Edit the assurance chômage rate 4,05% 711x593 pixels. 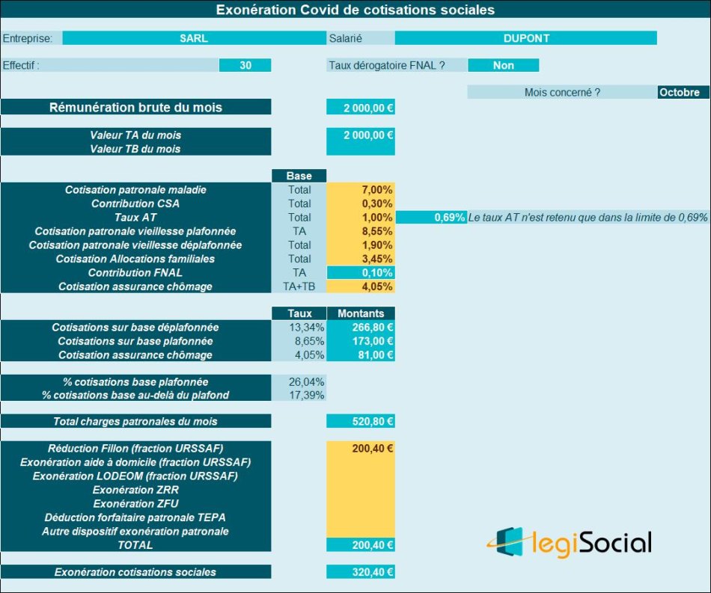pyautogui.click(x=360, y=286)
